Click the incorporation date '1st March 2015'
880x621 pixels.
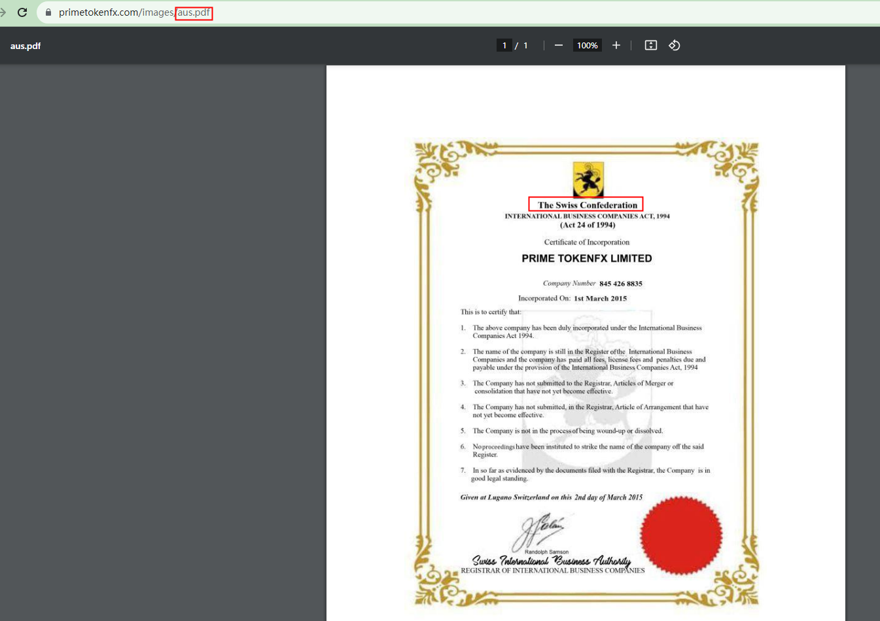(600, 298)
